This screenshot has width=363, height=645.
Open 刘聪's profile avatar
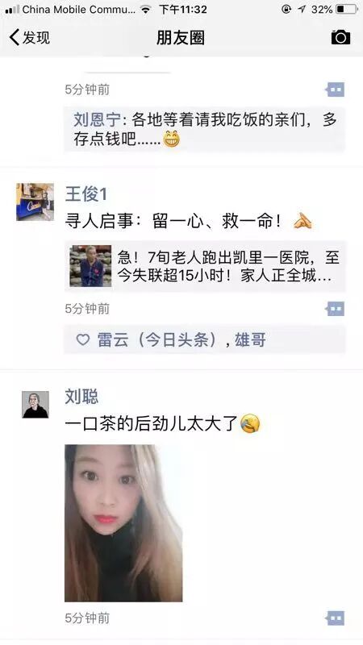pyautogui.click(x=35, y=405)
